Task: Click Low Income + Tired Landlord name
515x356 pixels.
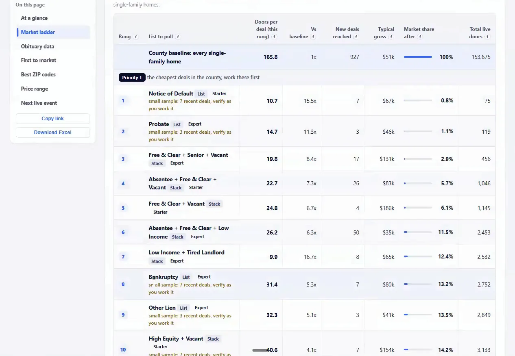Action: click(186, 252)
